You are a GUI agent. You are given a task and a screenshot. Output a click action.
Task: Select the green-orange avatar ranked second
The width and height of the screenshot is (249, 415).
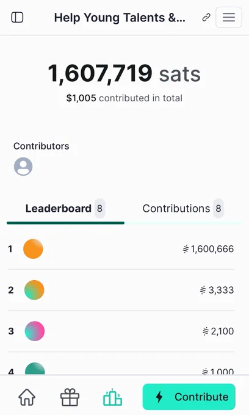pyautogui.click(x=34, y=290)
